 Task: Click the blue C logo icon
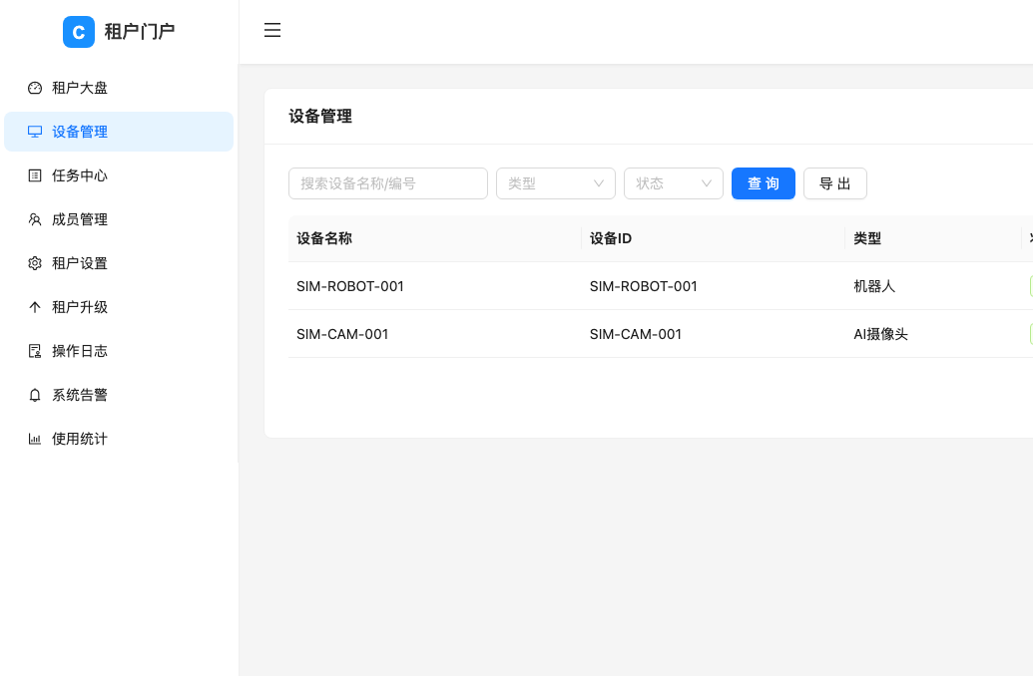tap(79, 32)
